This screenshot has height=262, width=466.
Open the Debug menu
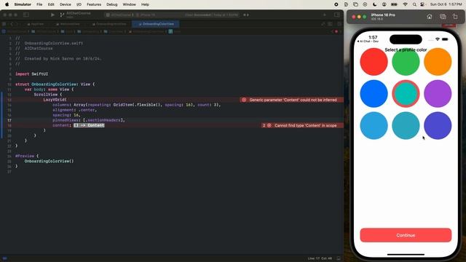coord(112,4)
